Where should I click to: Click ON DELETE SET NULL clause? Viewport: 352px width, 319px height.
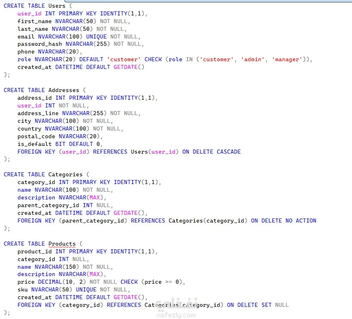coord(258,305)
